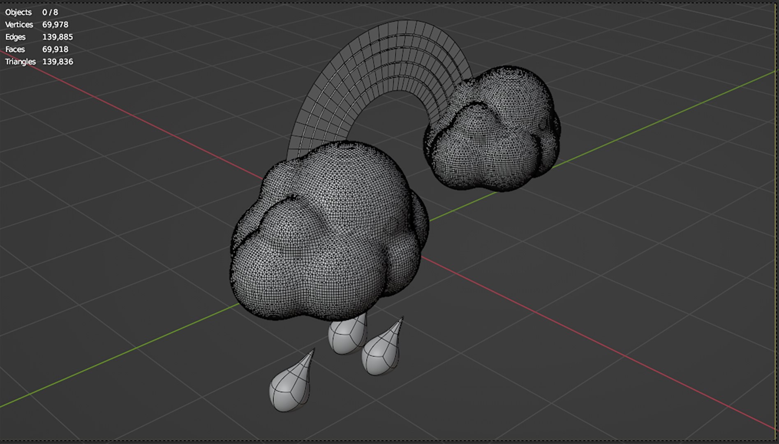Click the Vertices value '69,978'
This screenshot has height=444, width=779.
point(55,25)
